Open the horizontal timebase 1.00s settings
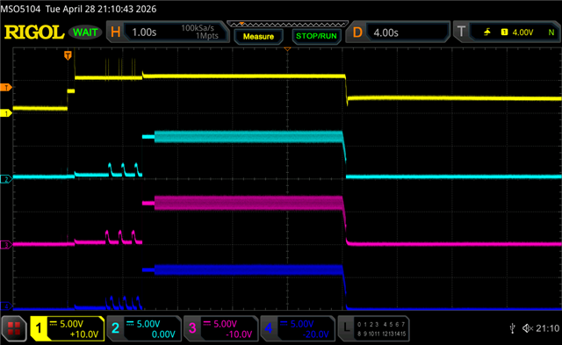562x345 pixels. click(x=168, y=32)
